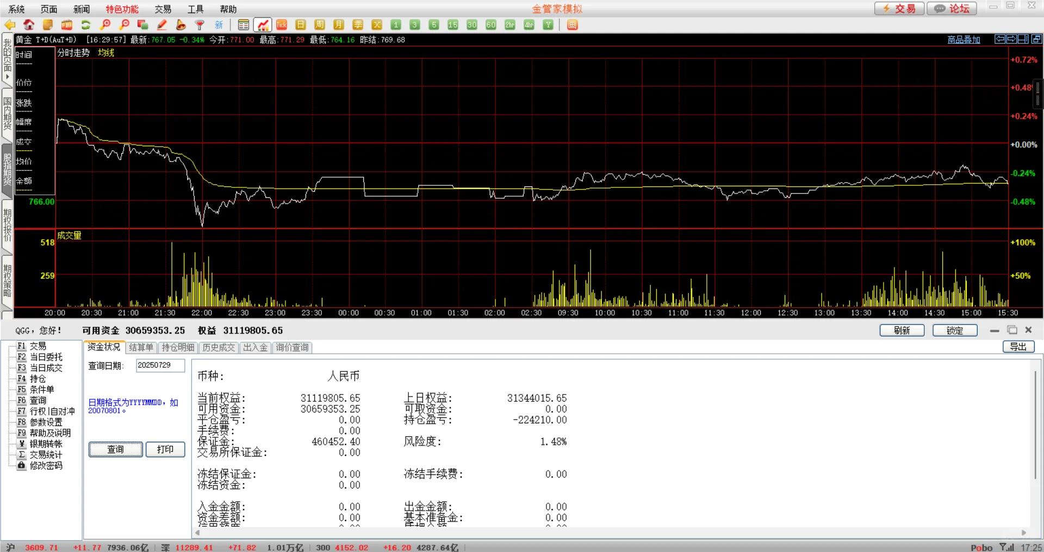The width and height of the screenshot is (1044, 552).
Task: Open the 论坛 forum button
Action: point(952,9)
